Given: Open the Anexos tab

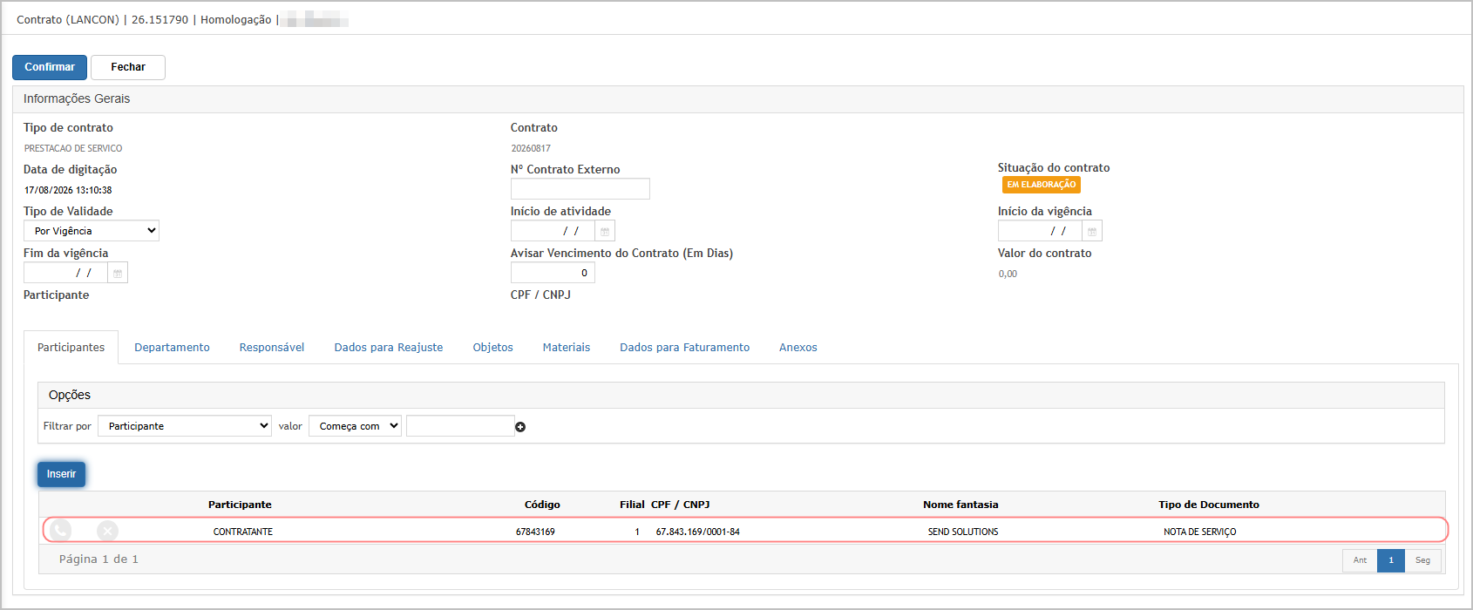Looking at the screenshot, I should click(798, 348).
